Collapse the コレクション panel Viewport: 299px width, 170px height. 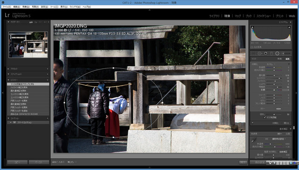coord(8,118)
